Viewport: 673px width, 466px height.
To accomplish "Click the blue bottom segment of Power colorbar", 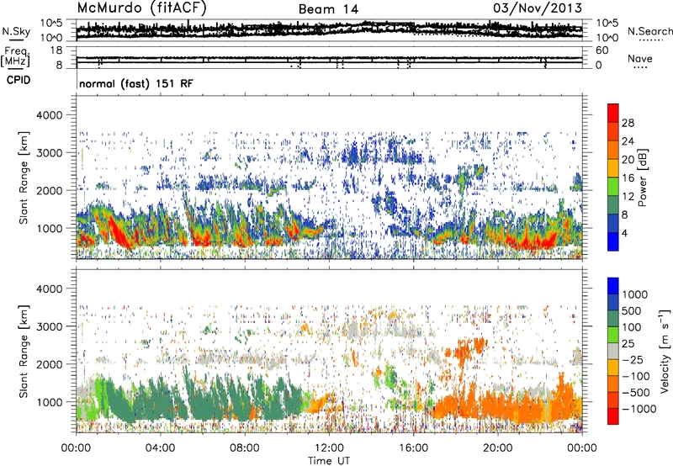I will pos(613,241).
